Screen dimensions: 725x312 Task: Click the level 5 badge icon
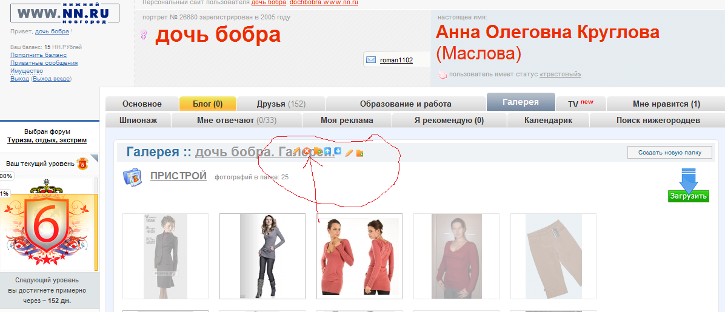(82, 164)
